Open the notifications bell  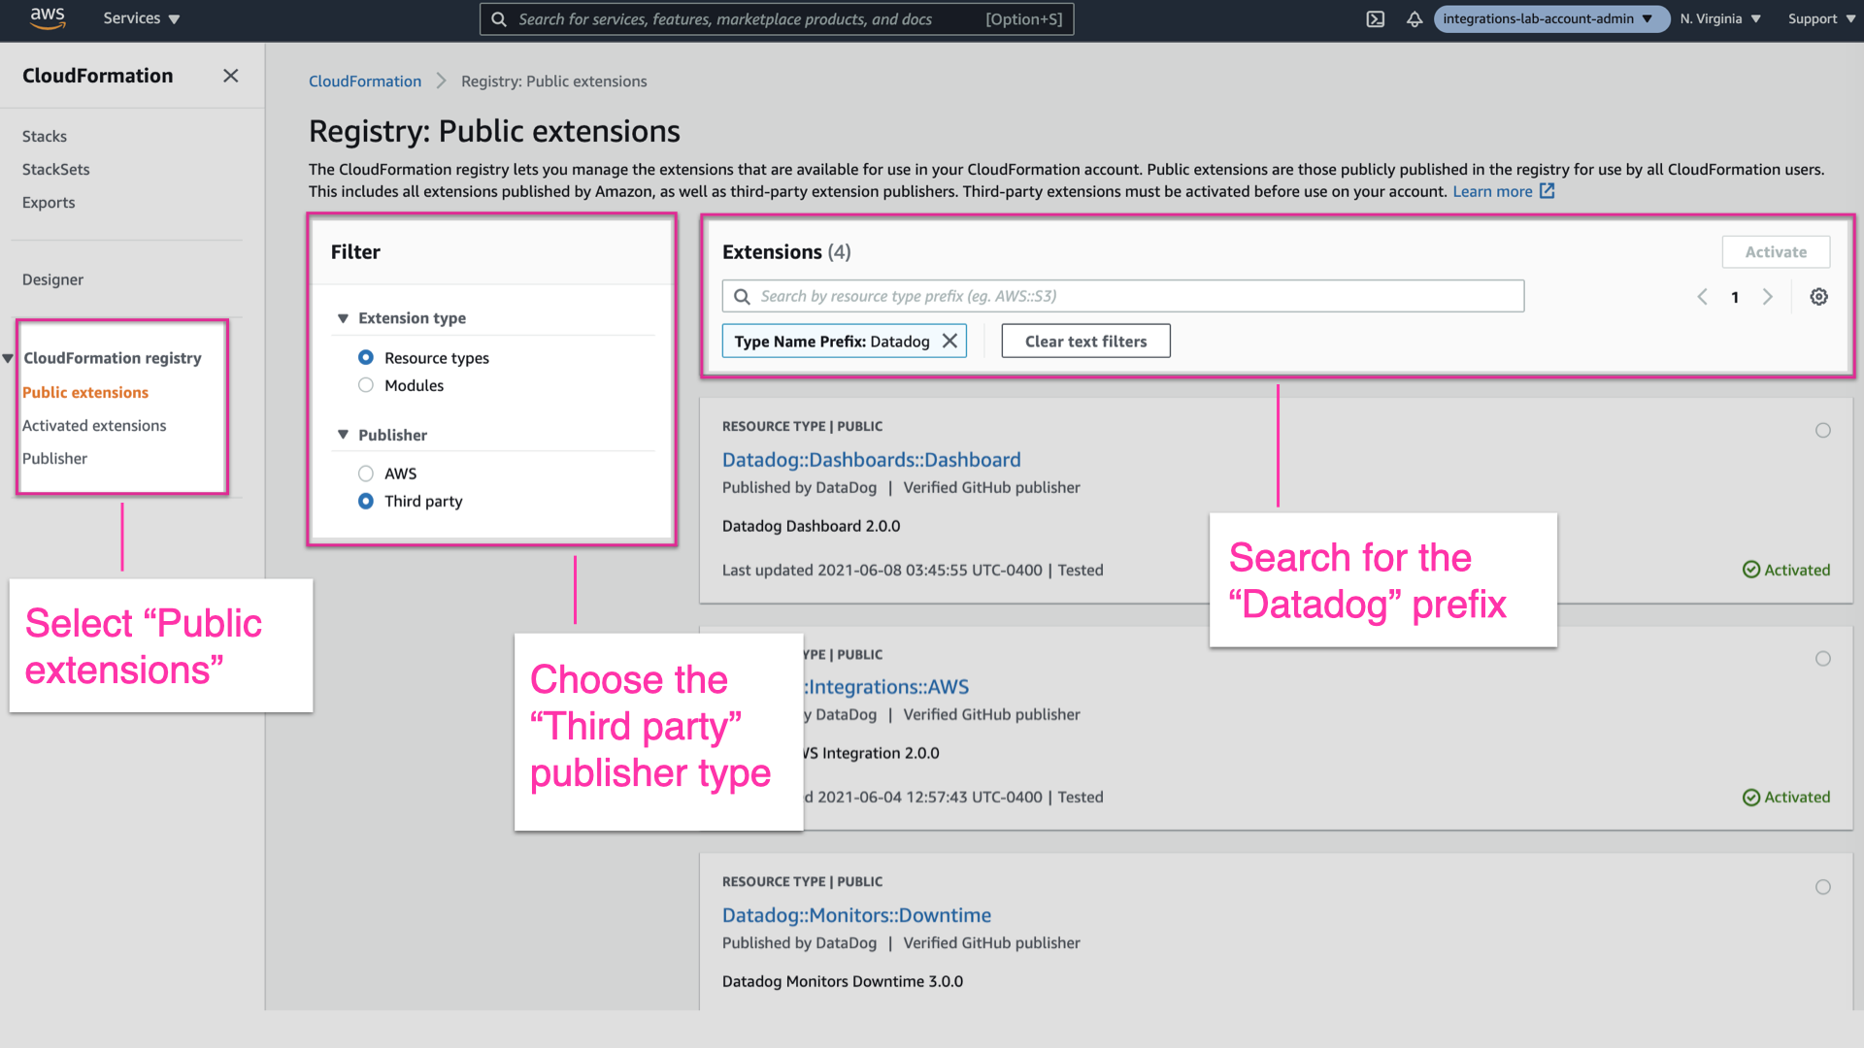(1415, 18)
